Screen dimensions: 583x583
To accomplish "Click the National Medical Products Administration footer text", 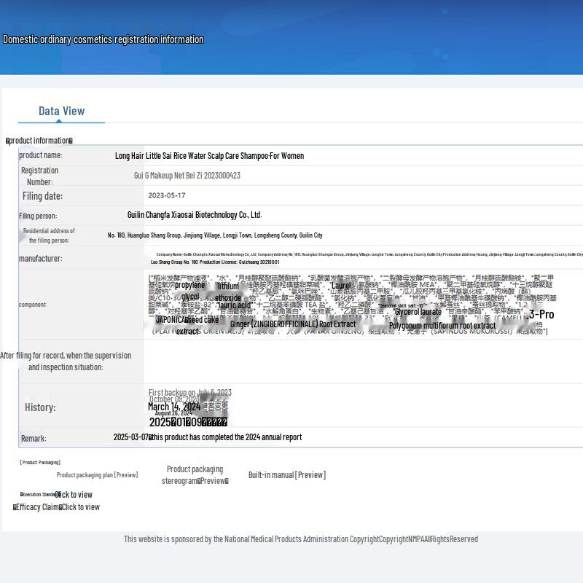I will (300, 539).
